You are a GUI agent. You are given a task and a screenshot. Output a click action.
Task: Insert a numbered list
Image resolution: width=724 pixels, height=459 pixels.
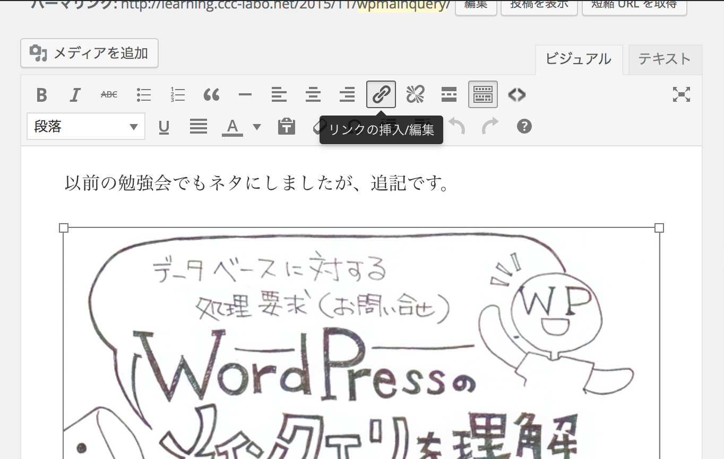coord(177,95)
